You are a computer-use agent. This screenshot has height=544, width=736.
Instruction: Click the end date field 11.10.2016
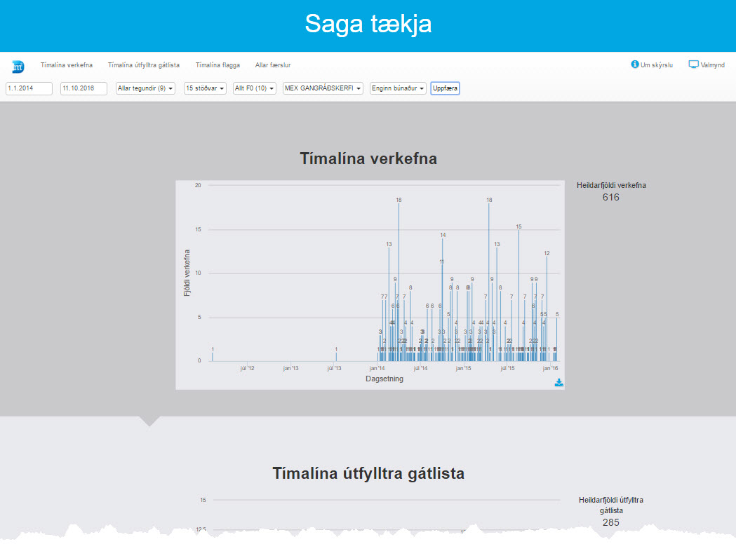coord(83,88)
